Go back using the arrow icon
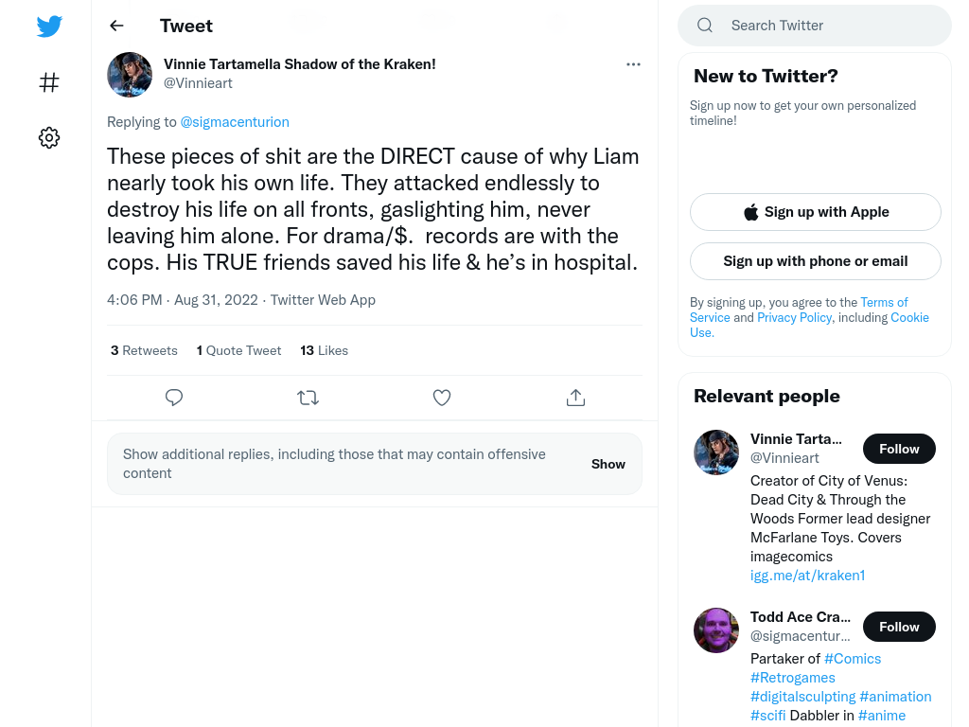 [x=116, y=26]
